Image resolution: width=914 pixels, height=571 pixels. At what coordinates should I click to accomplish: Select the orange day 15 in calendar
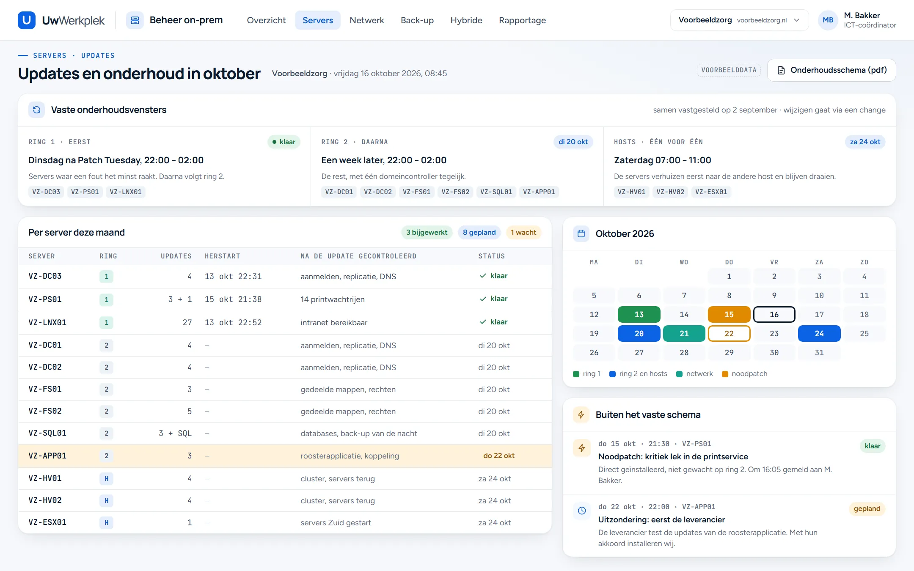pos(729,314)
